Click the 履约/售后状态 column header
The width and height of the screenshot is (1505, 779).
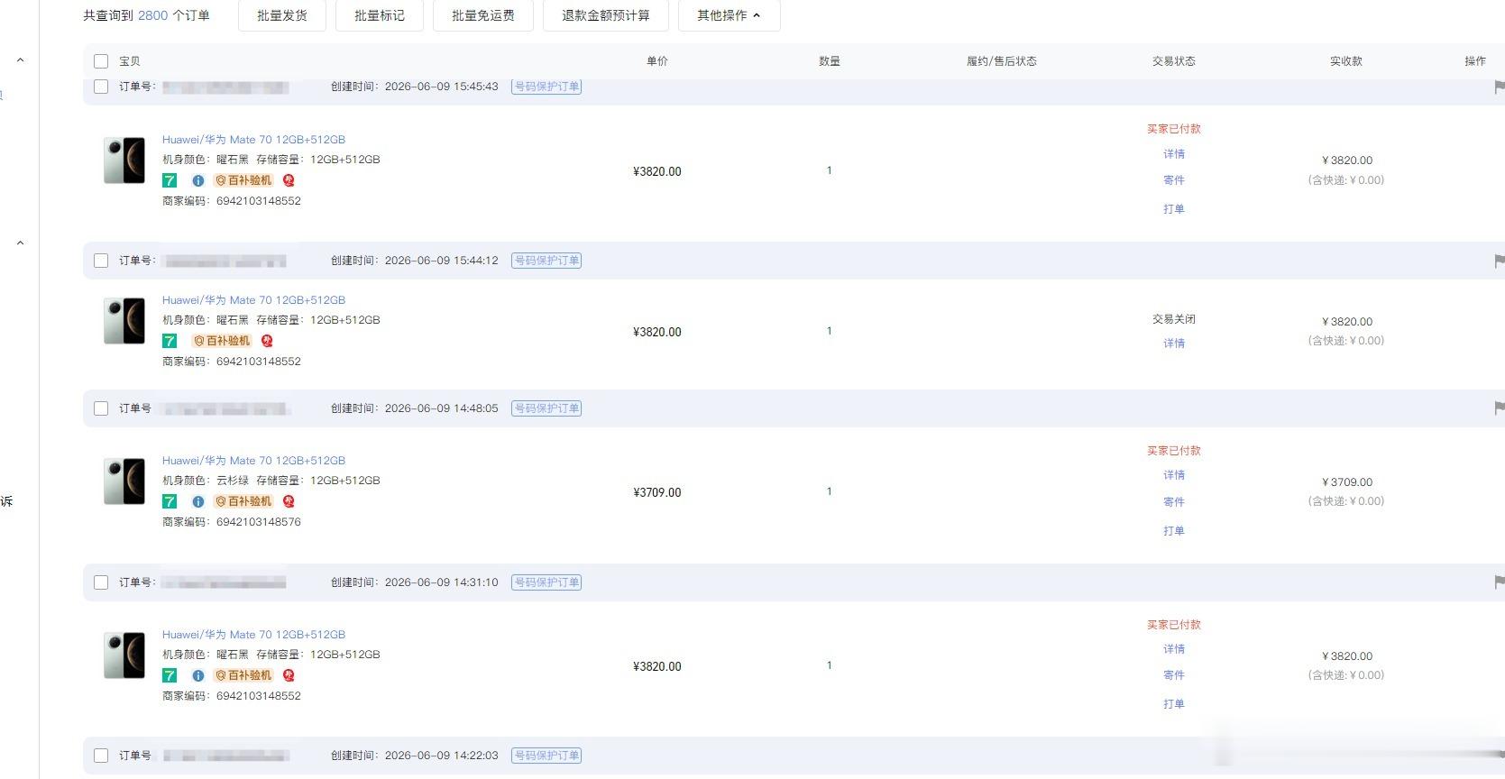click(x=1002, y=61)
